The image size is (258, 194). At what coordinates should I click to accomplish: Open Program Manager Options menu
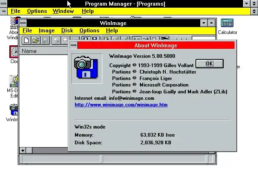tap(37, 11)
